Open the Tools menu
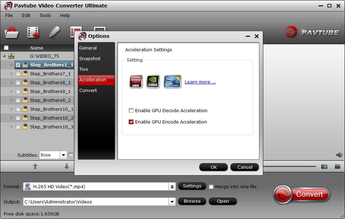This screenshot has width=345, height=219. coord(45,16)
